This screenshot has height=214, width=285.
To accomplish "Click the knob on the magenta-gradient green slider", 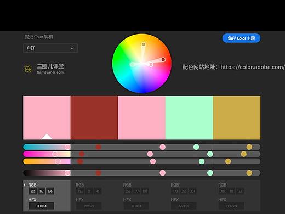I will click(x=55, y=154).
